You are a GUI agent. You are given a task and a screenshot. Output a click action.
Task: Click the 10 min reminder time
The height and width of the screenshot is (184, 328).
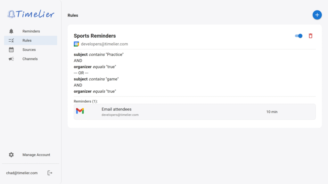272,112
